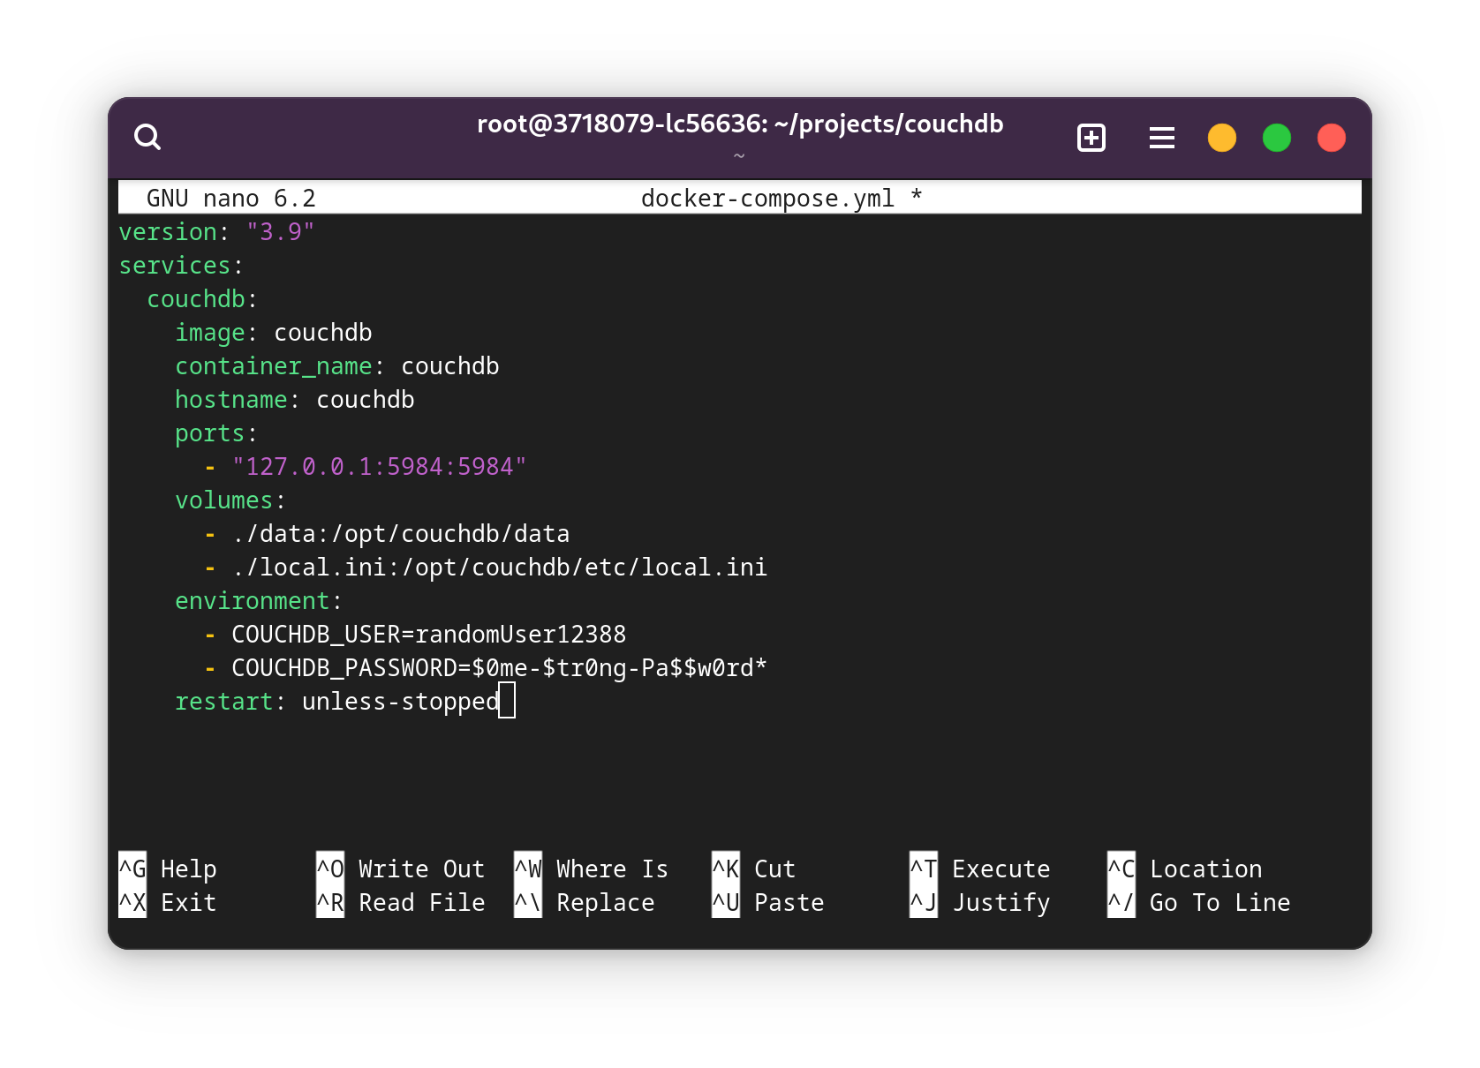Click the restart: unless-stopped line

tap(336, 701)
